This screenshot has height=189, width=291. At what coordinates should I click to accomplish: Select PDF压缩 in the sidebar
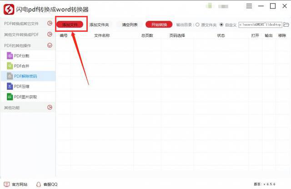pos(28,86)
